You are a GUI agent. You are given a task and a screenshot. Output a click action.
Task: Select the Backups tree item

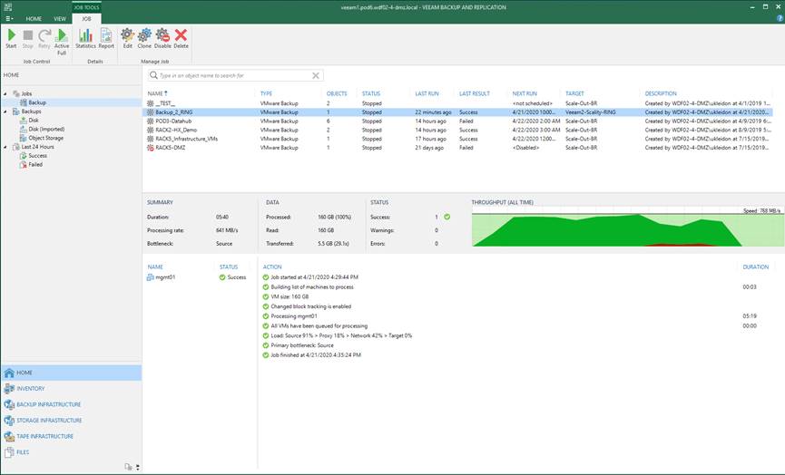(31, 111)
